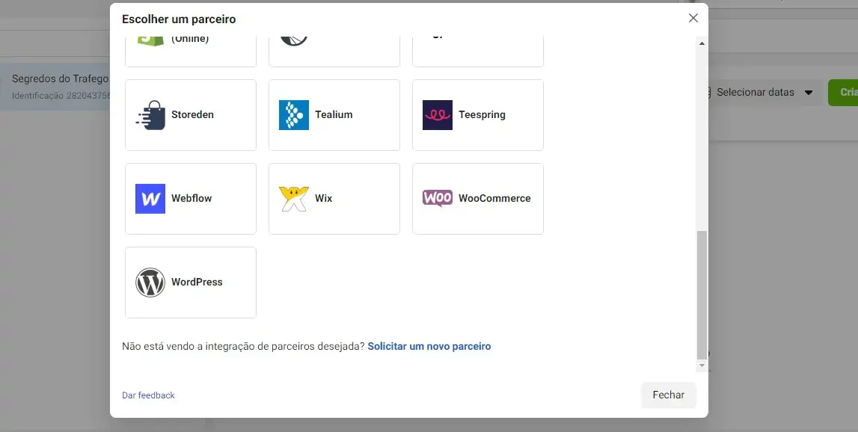
Task: Click the Fechar button
Action: [669, 395]
